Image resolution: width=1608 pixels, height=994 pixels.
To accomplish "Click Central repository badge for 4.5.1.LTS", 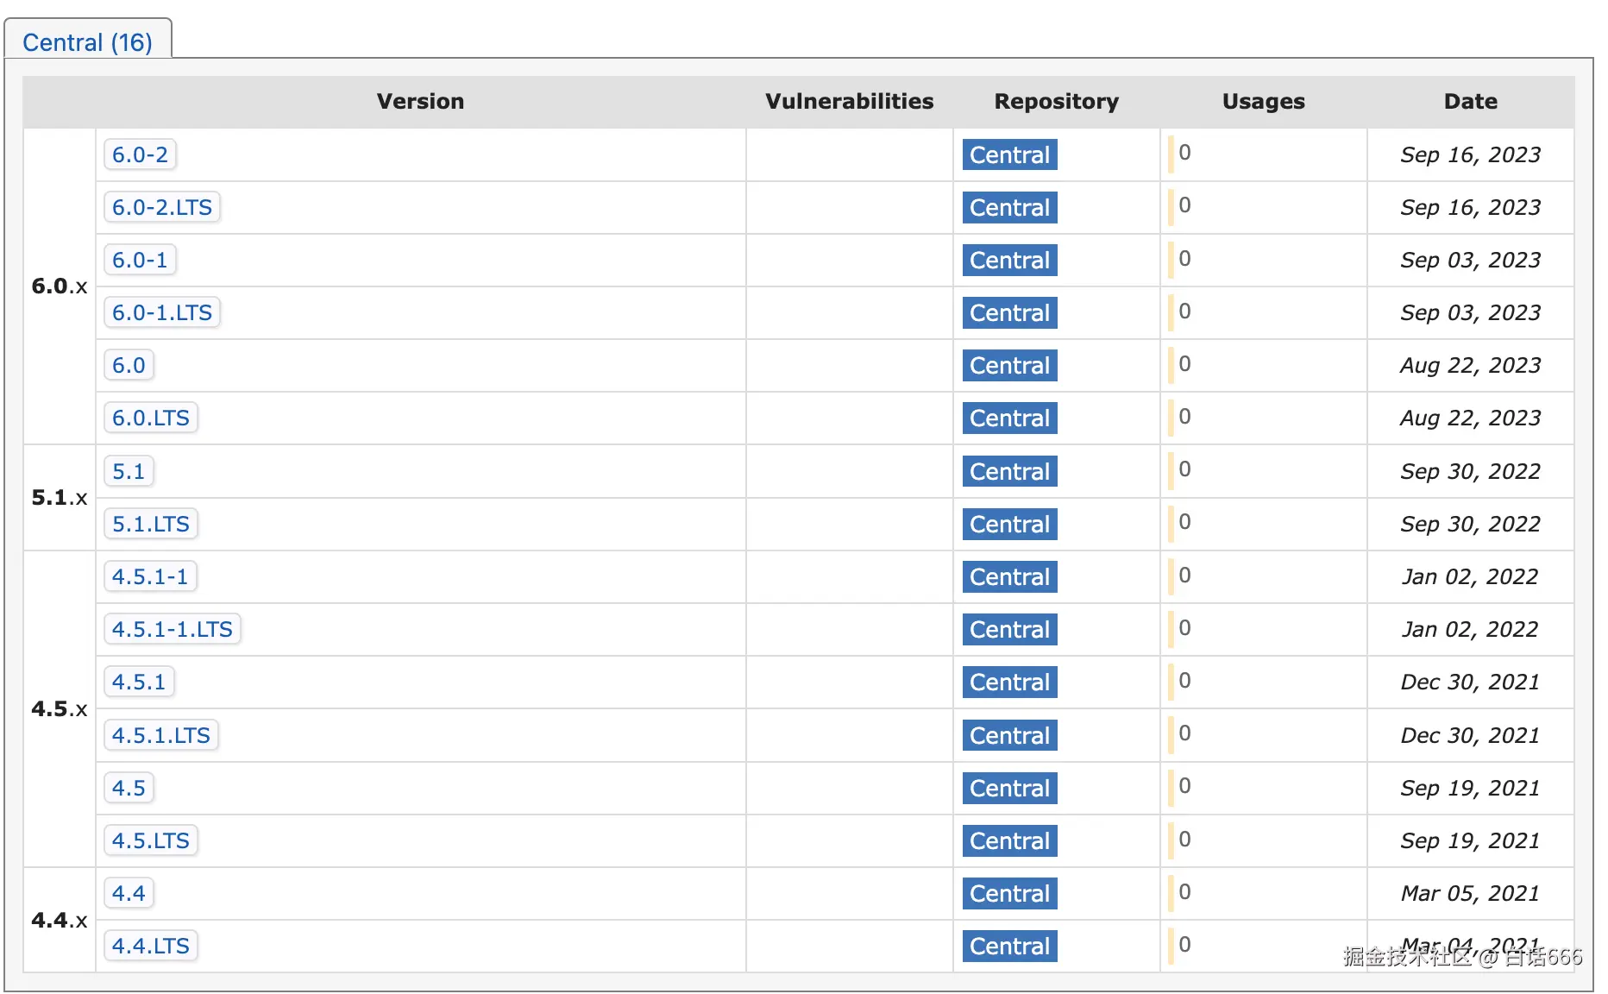I will [1009, 735].
